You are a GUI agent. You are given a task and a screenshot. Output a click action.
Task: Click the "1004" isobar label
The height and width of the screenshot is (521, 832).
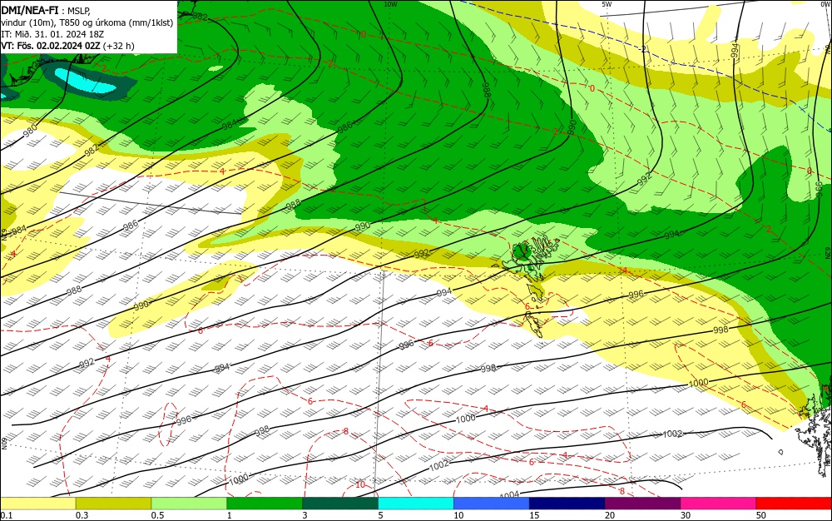point(509,494)
